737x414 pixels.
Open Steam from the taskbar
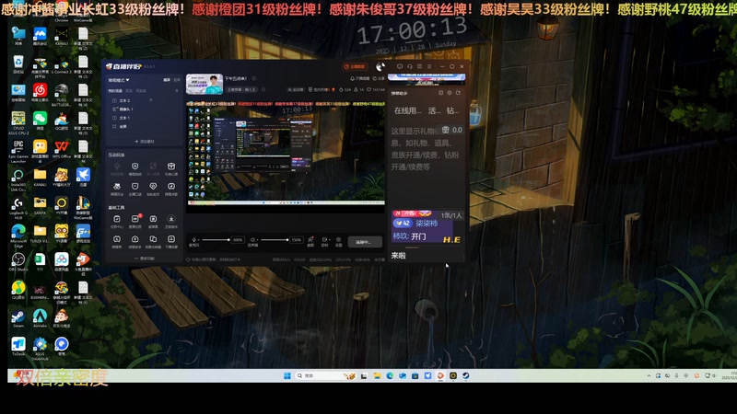pos(466,375)
